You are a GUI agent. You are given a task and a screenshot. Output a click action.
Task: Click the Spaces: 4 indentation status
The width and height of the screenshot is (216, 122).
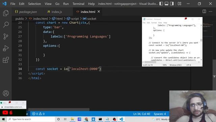coord(160,114)
